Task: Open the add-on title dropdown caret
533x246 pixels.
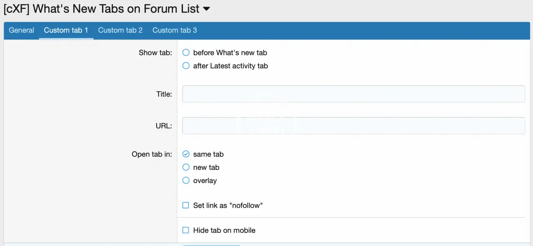Action: (206, 9)
